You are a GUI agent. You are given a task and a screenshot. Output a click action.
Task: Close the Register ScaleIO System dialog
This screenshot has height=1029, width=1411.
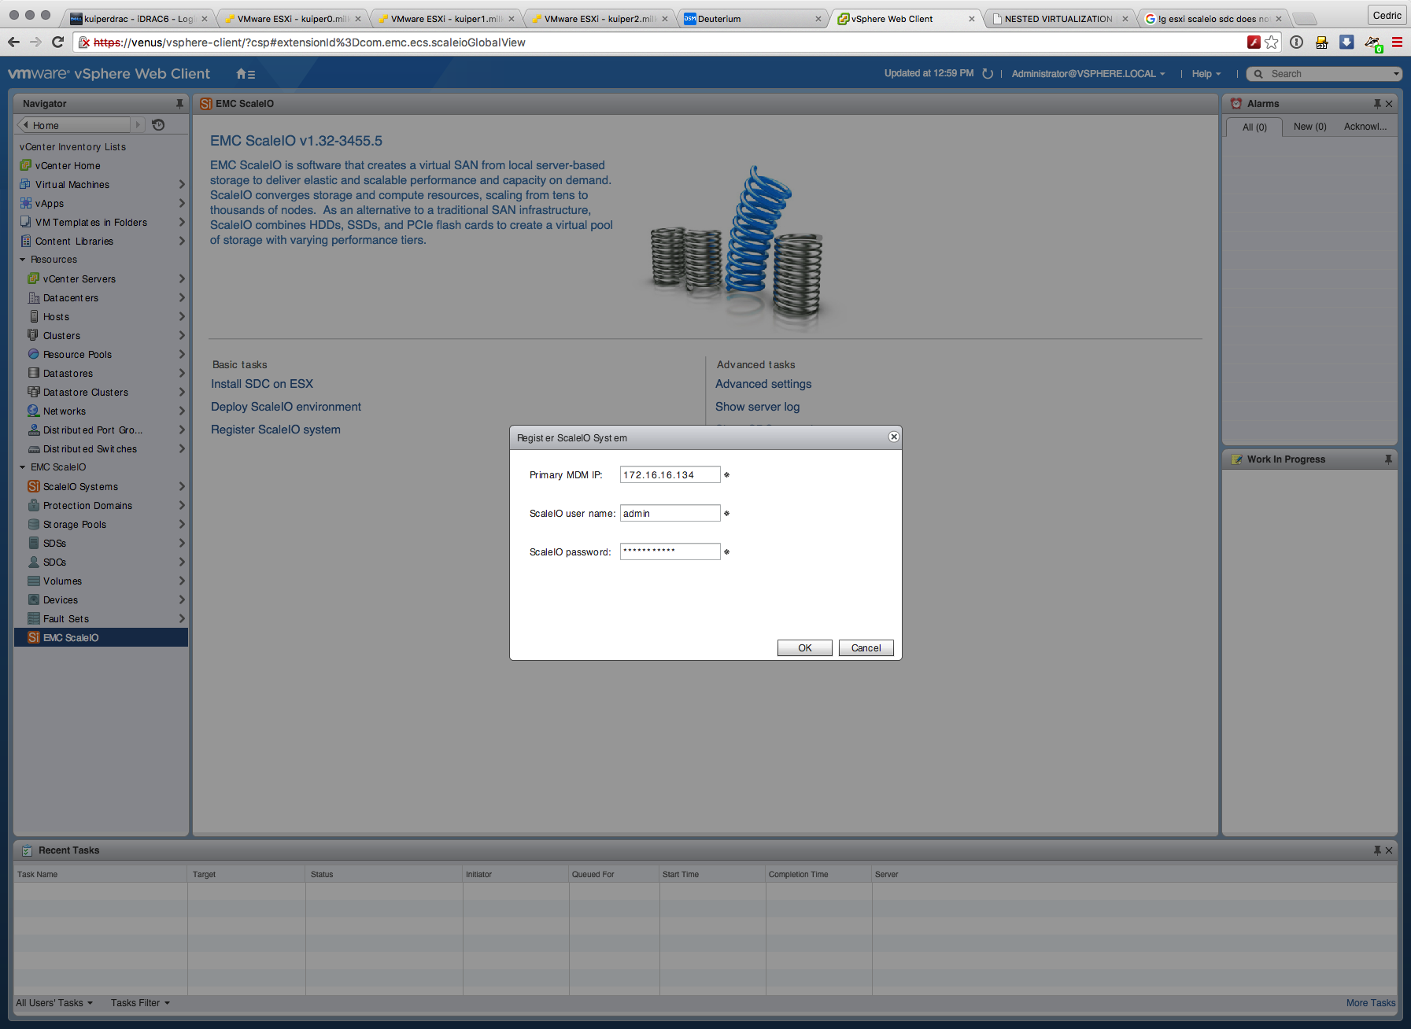click(893, 437)
